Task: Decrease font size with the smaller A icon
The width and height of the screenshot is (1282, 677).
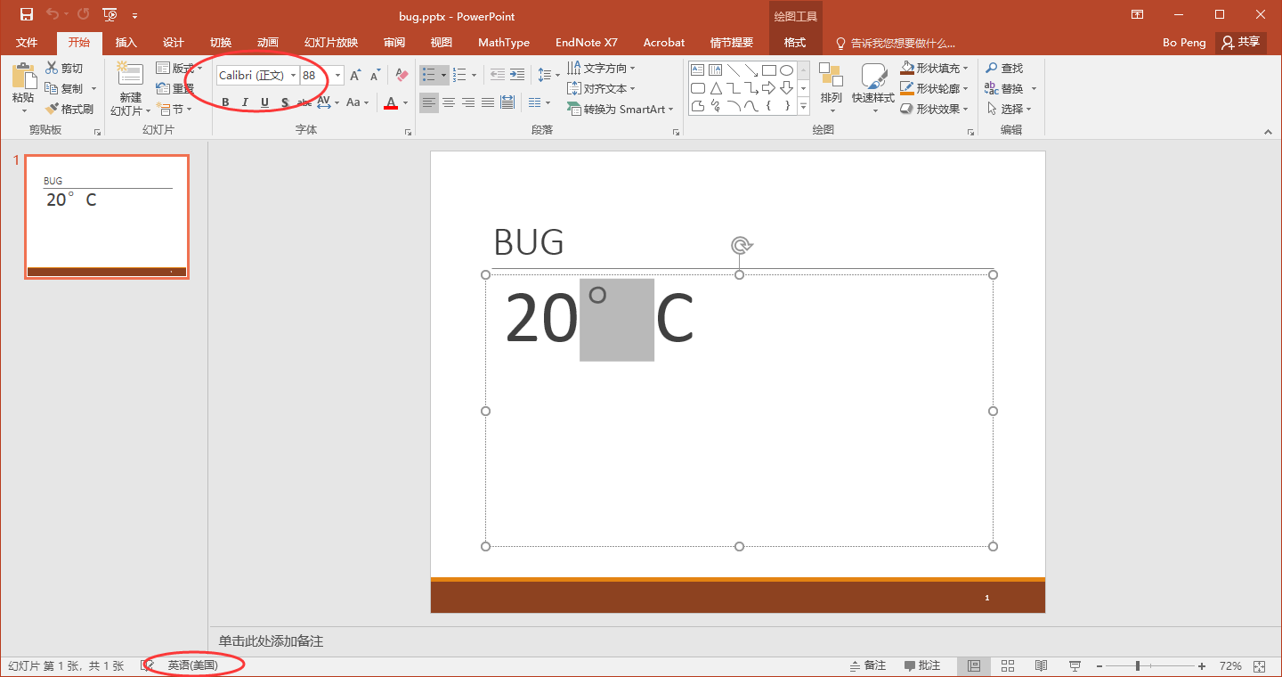Action: (x=375, y=76)
